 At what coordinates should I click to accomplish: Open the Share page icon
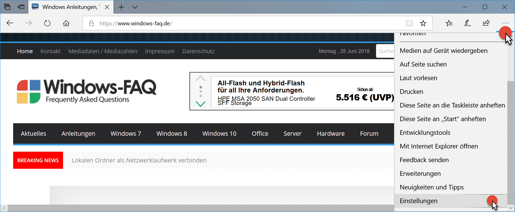(486, 23)
